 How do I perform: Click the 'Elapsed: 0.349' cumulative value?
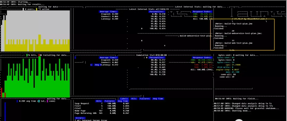110,60
